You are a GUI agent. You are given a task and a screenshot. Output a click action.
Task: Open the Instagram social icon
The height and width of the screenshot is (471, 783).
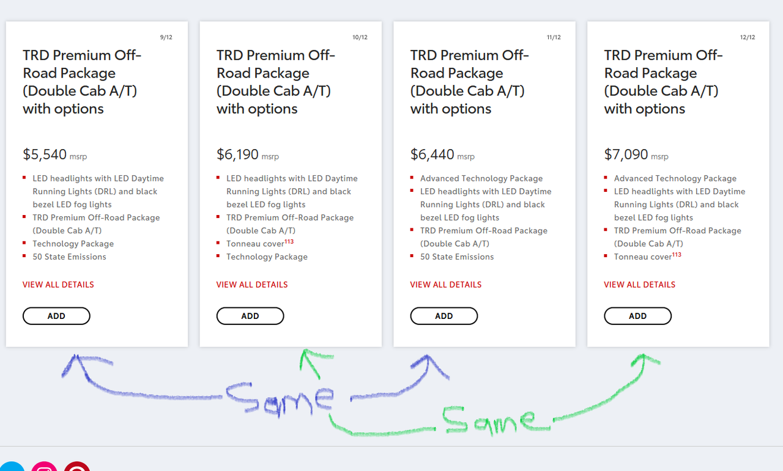44,467
